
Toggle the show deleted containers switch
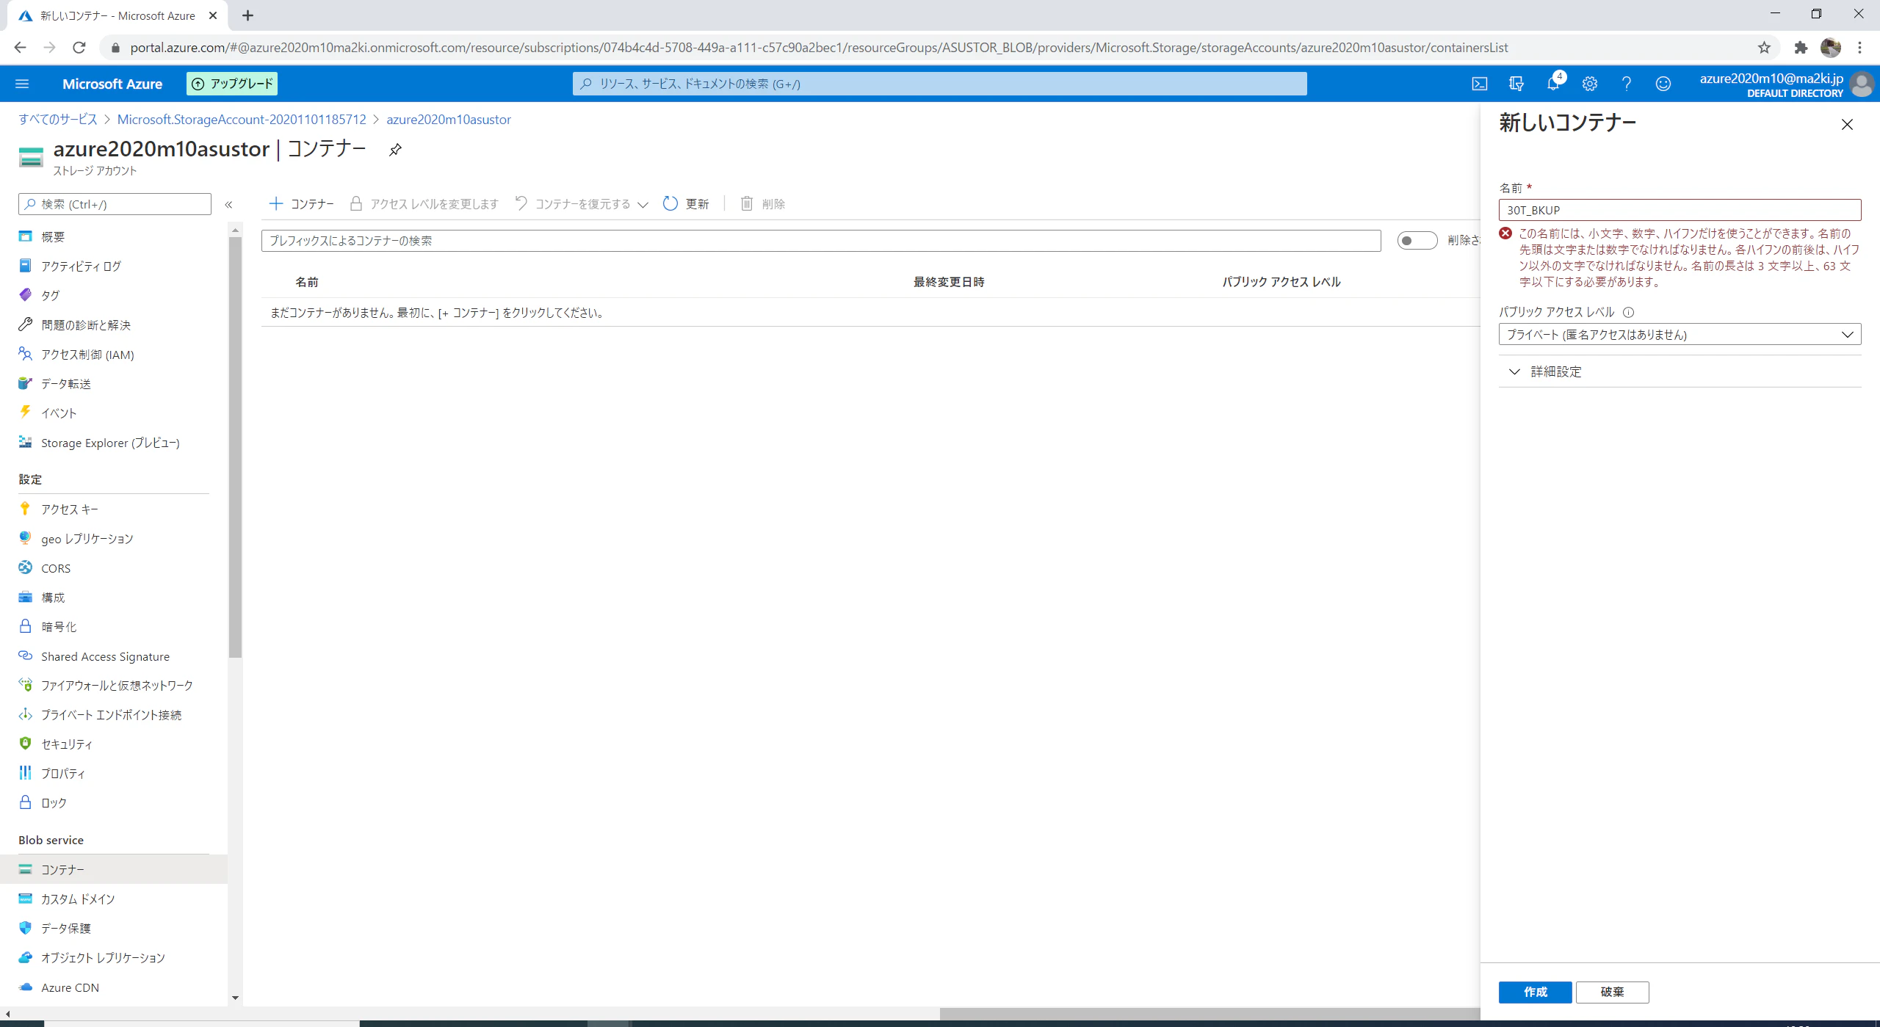click(x=1417, y=241)
